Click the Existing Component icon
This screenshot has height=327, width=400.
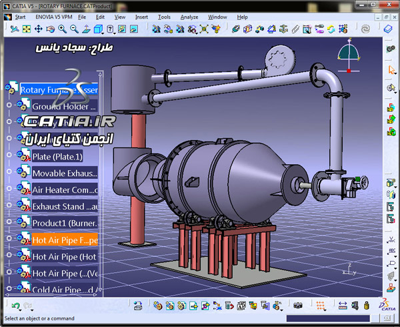coord(193,305)
